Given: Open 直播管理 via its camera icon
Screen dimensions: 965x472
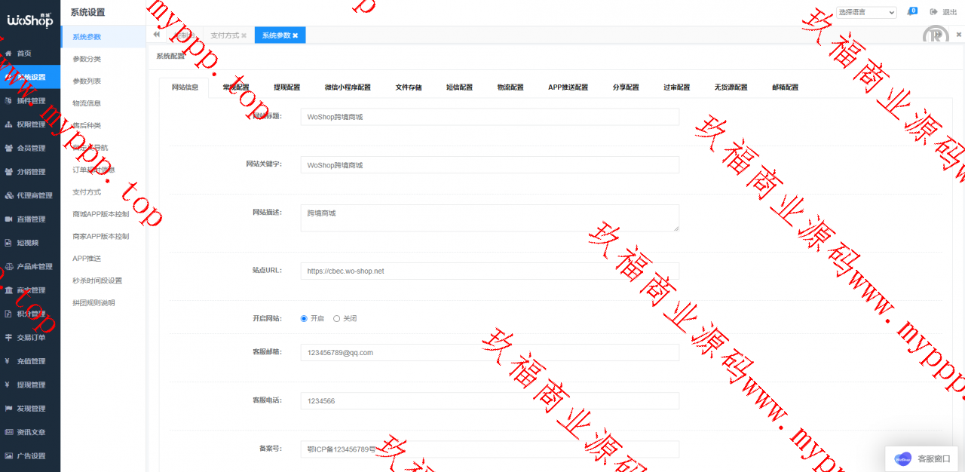Looking at the screenshot, I should pyautogui.click(x=8, y=219).
